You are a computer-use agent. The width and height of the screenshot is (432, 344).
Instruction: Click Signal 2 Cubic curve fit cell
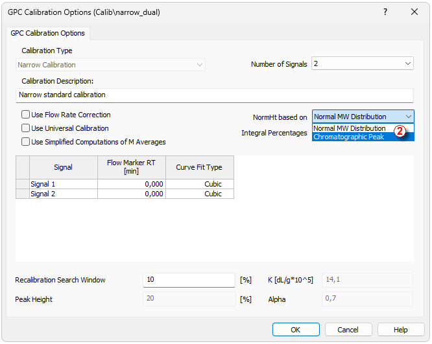pyautogui.click(x=200, y=194)
